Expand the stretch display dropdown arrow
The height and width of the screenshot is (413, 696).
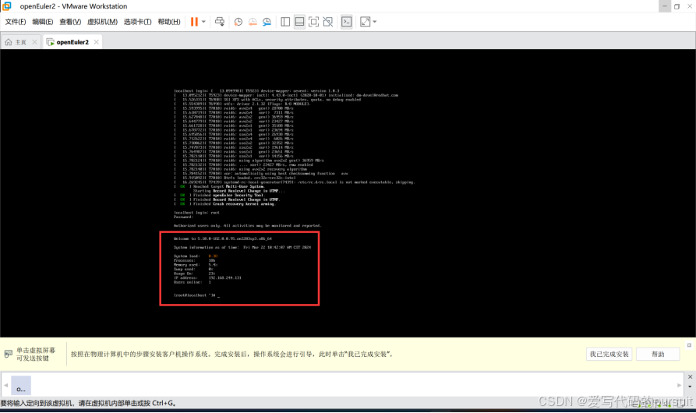tap(375, 22)
